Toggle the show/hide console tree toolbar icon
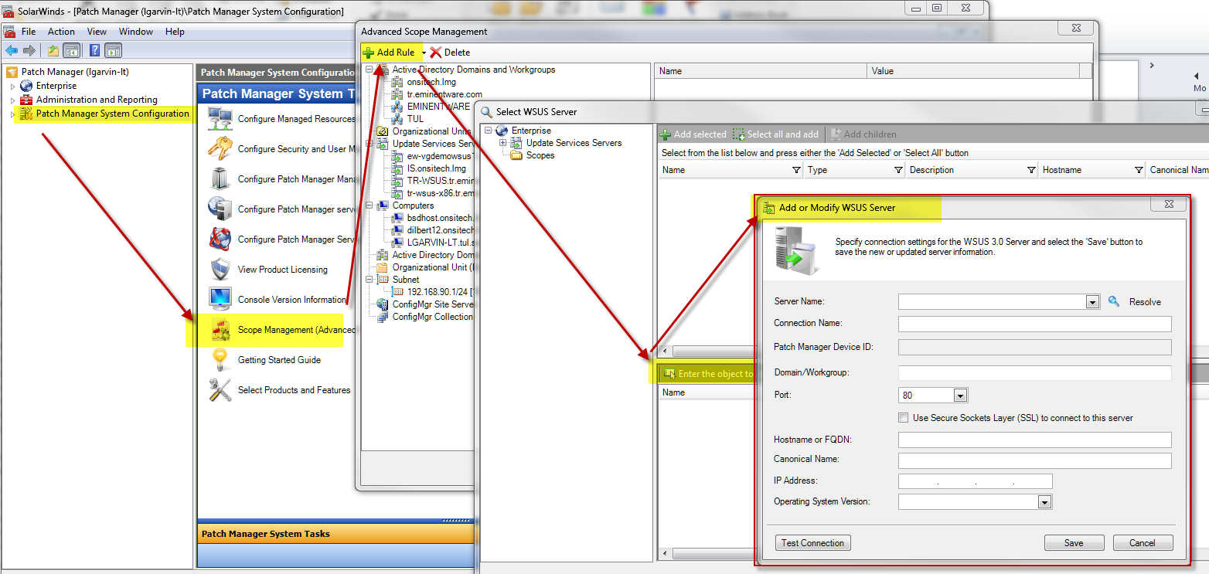 pos(71,51)
